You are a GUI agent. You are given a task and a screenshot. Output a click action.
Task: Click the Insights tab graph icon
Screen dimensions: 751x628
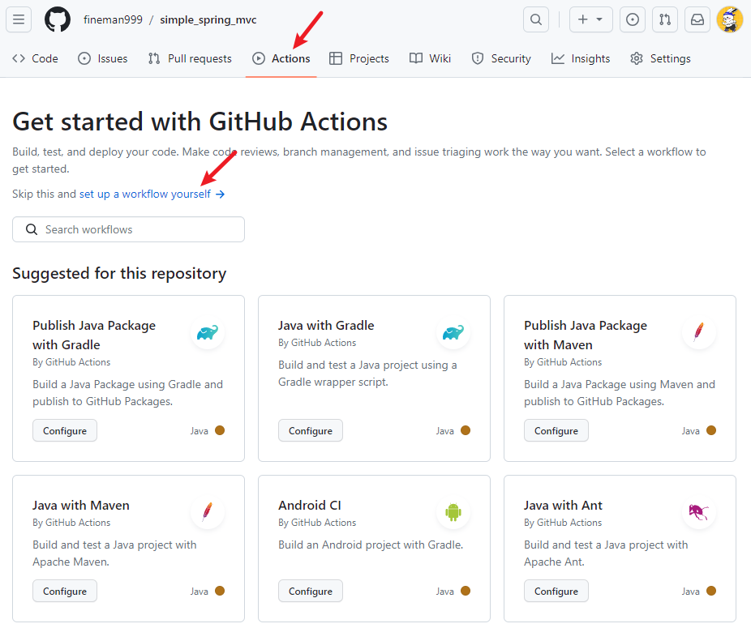557,58
